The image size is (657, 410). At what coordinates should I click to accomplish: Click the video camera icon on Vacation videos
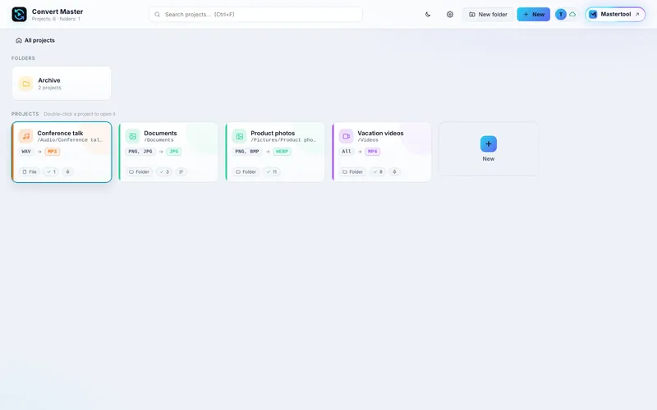coord(346,136)
